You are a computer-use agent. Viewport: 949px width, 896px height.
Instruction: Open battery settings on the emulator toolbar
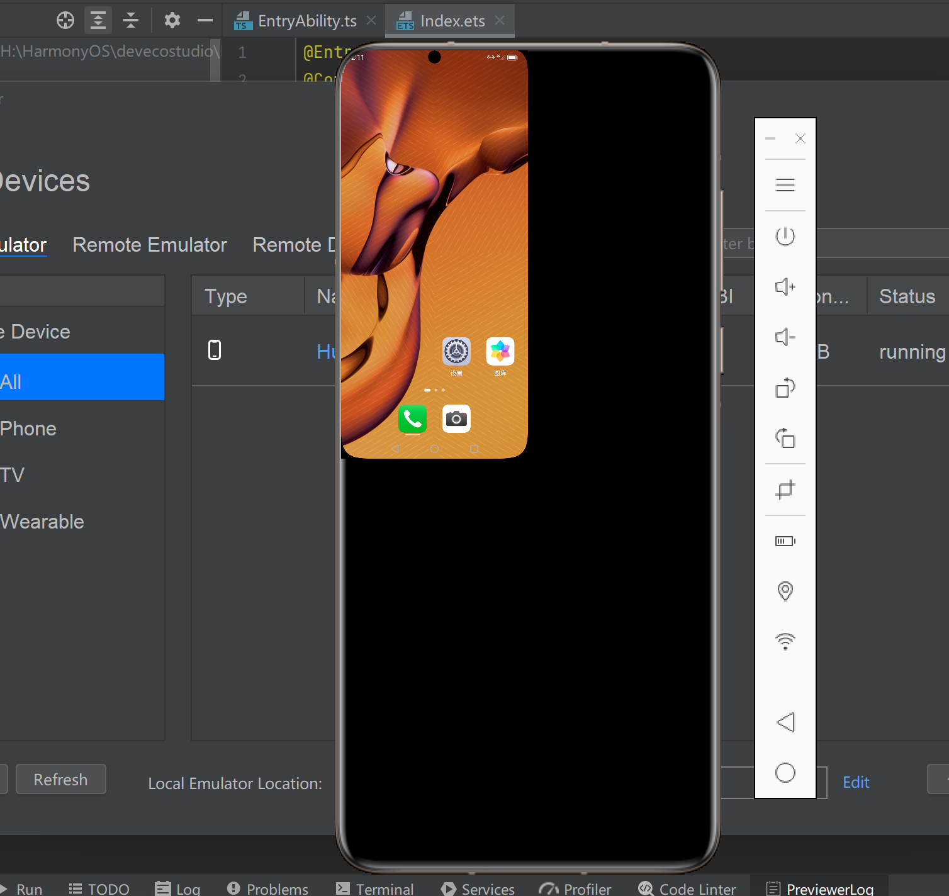785,541
